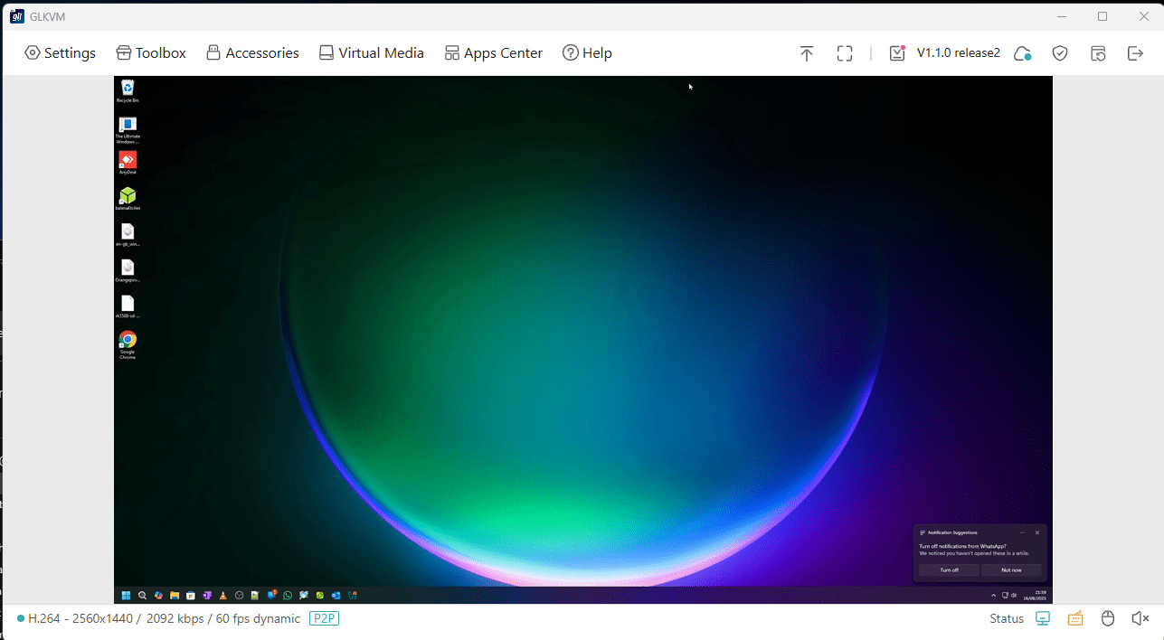Image resolution: width=1164 pixels, height=640 pixels.
Task: Click the upward arrow collapse-toolbar icon
Action: coord(807,53)
